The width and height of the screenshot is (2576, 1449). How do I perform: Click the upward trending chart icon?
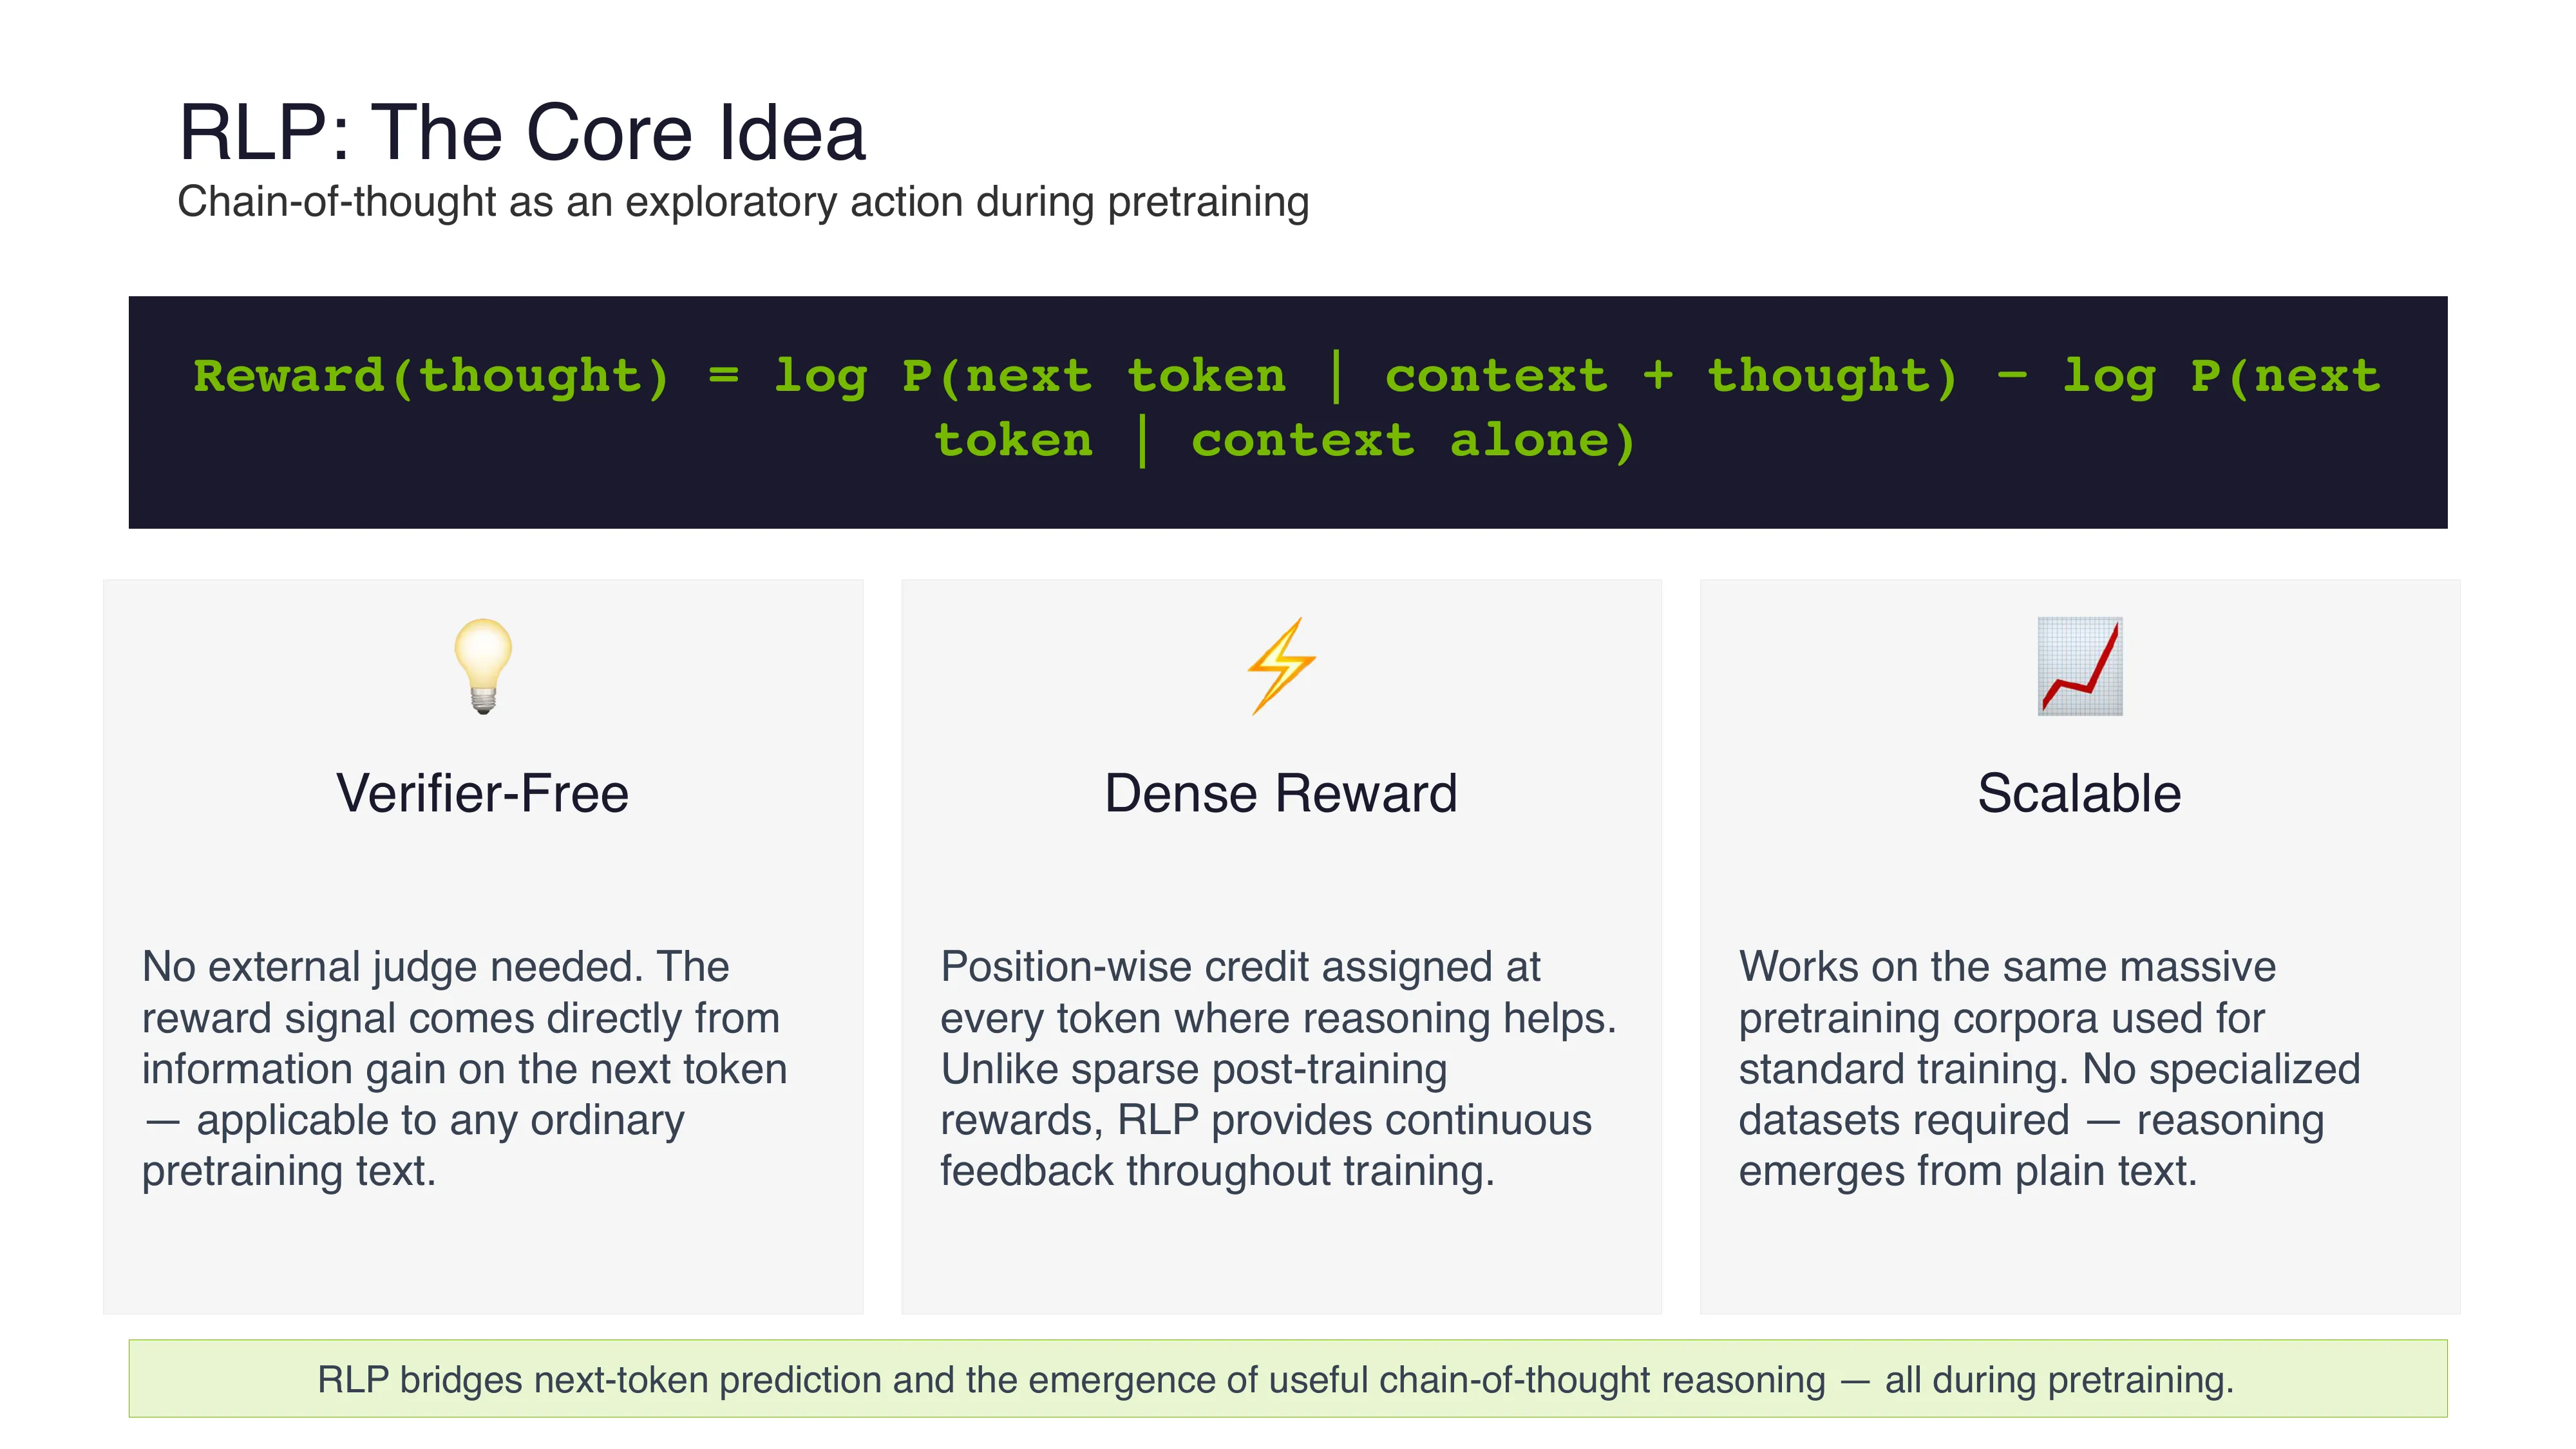(x=2080, y=666)
